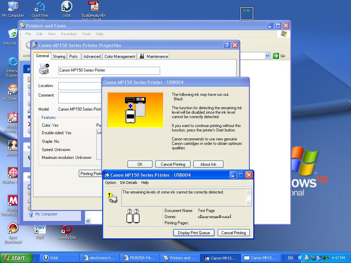Click the About Ink button

click(x=208, y=164)
